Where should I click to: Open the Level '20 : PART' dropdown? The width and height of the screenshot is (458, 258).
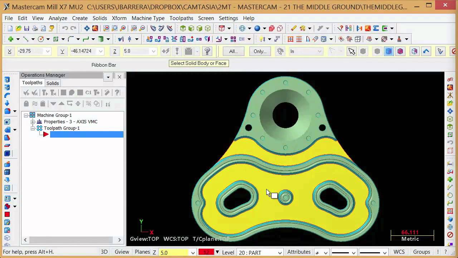280,253
